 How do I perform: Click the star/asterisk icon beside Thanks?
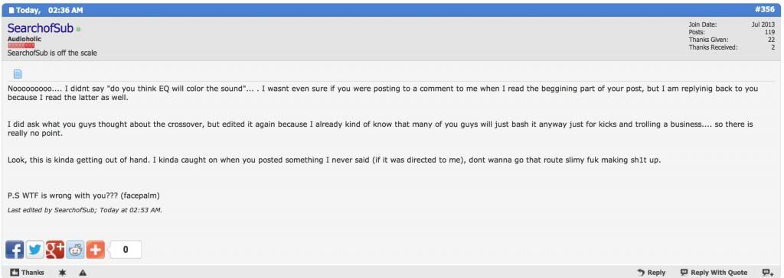click(x=63, y=273)
